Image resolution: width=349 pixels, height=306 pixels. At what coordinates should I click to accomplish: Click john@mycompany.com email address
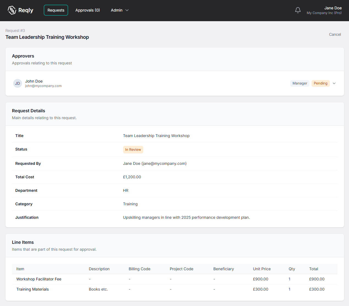(x=43, y=86)
